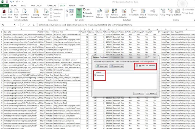195x129 pixels.
Task: Switch to the REVIEW tab
Action: (x=72, y=6)
